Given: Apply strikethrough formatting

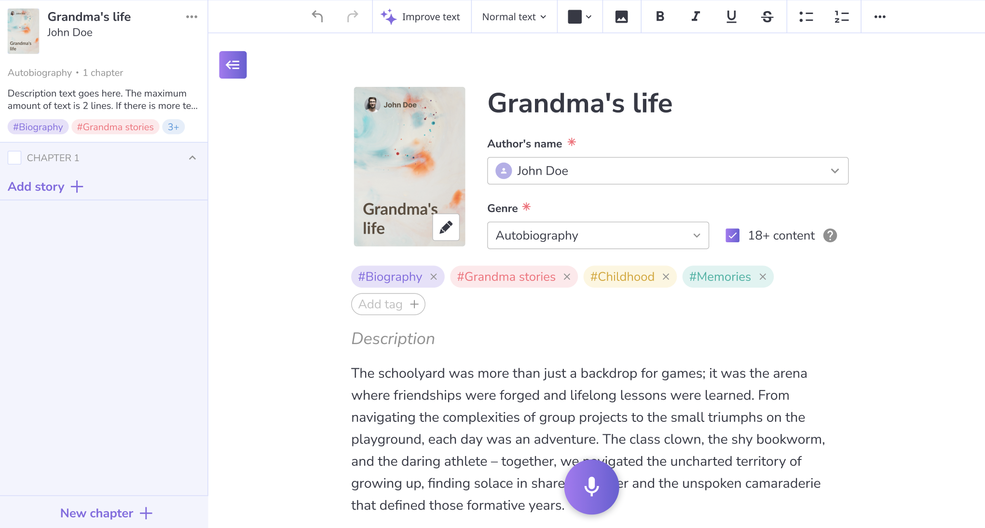Looking at the screenshot, I should pos(767,17).
